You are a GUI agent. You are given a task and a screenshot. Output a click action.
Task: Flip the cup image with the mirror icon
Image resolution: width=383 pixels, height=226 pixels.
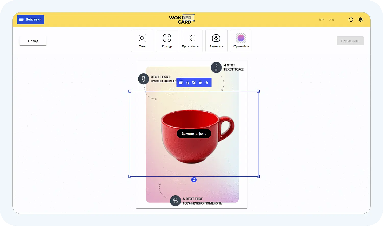pos(187,82)
